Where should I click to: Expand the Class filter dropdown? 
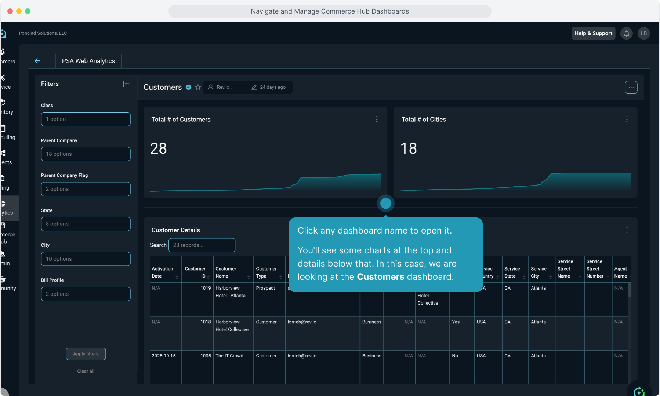click(x=86, y=119)
